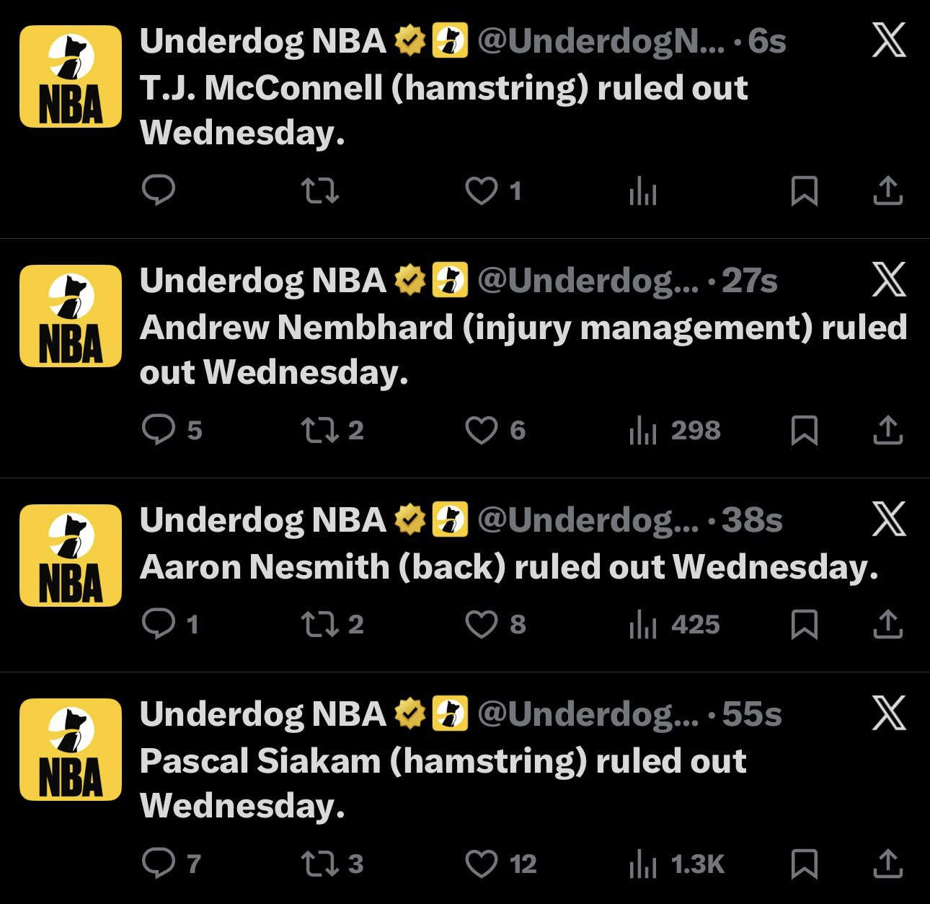Image resolution: width=930 pixels, height=904 pixels.
Task: Bookmark the Andrew Nembhard tweet
Action: [x=804, y=431]
